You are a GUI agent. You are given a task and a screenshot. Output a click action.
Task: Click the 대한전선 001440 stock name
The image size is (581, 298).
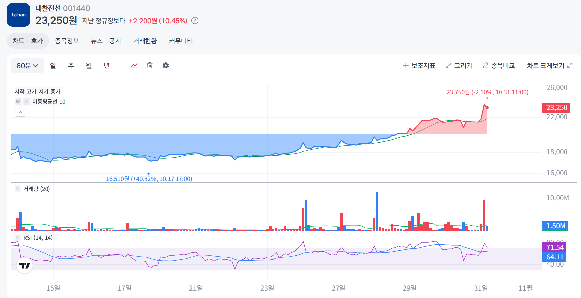(63, 8)
